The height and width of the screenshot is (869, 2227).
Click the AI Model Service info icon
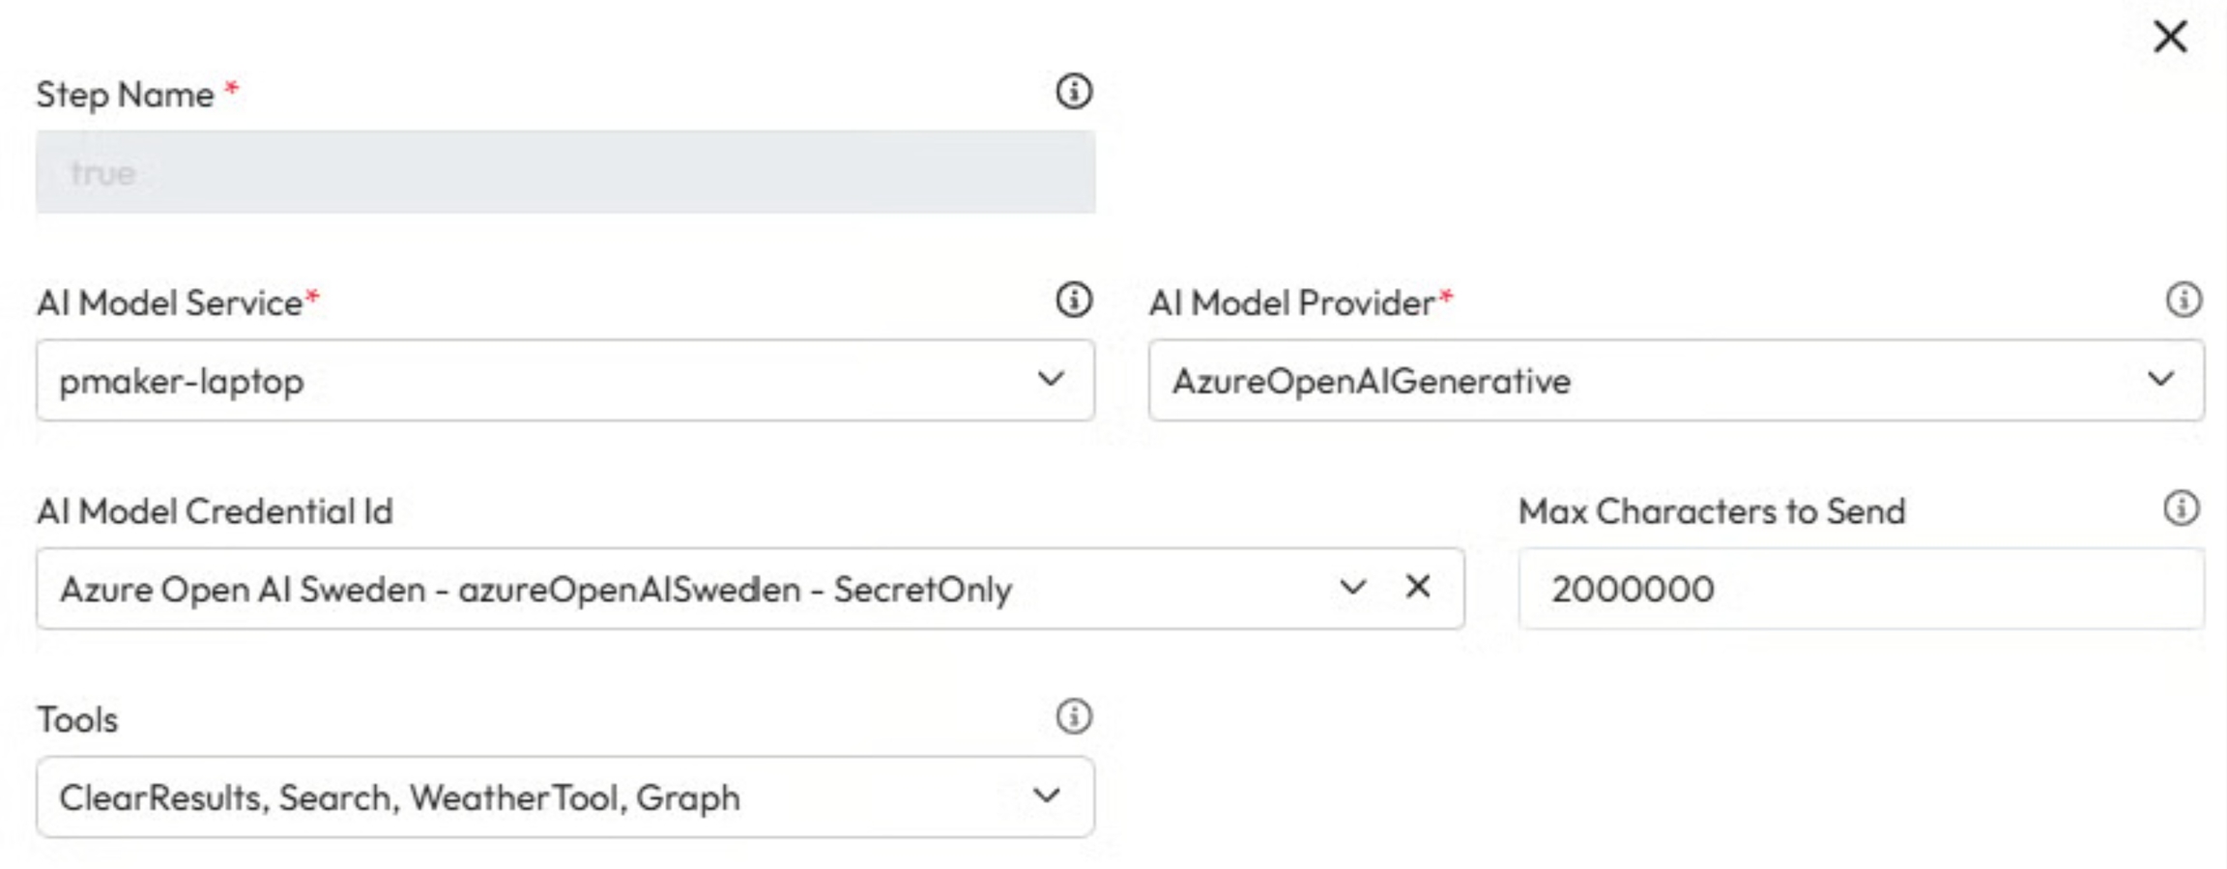1073,300
